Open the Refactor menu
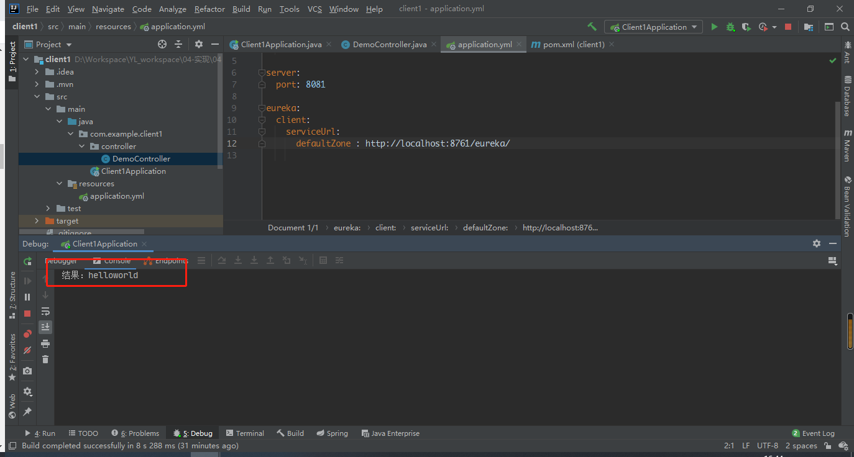 click(209, 9)
